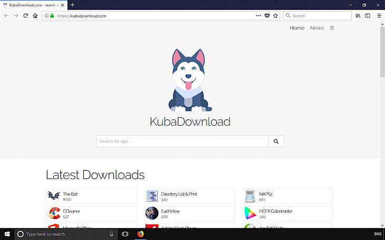The height and width of the screenshot is (240, 385).
Task: Open the NAPS2 download entry
Action: [x=288, y=196]
